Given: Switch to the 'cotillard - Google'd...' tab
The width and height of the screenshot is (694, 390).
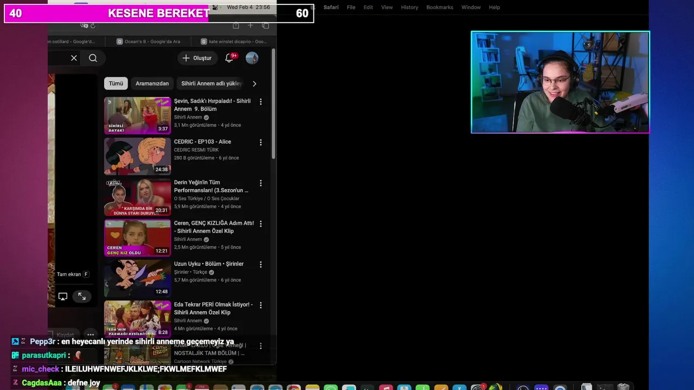Looking at the screenshot, I should click(77, 41).
